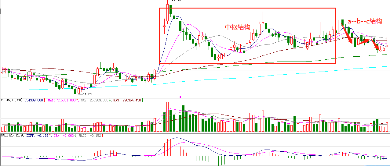Select the DEA: -0.063 value
The height and width of the screenshot is (166, 390).
(64, 135)
